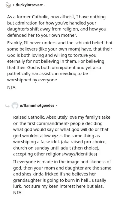Screen dimensions: 120x203
Task: Click the word 'omnipotent' in the first comment
Action: point(68,68)
